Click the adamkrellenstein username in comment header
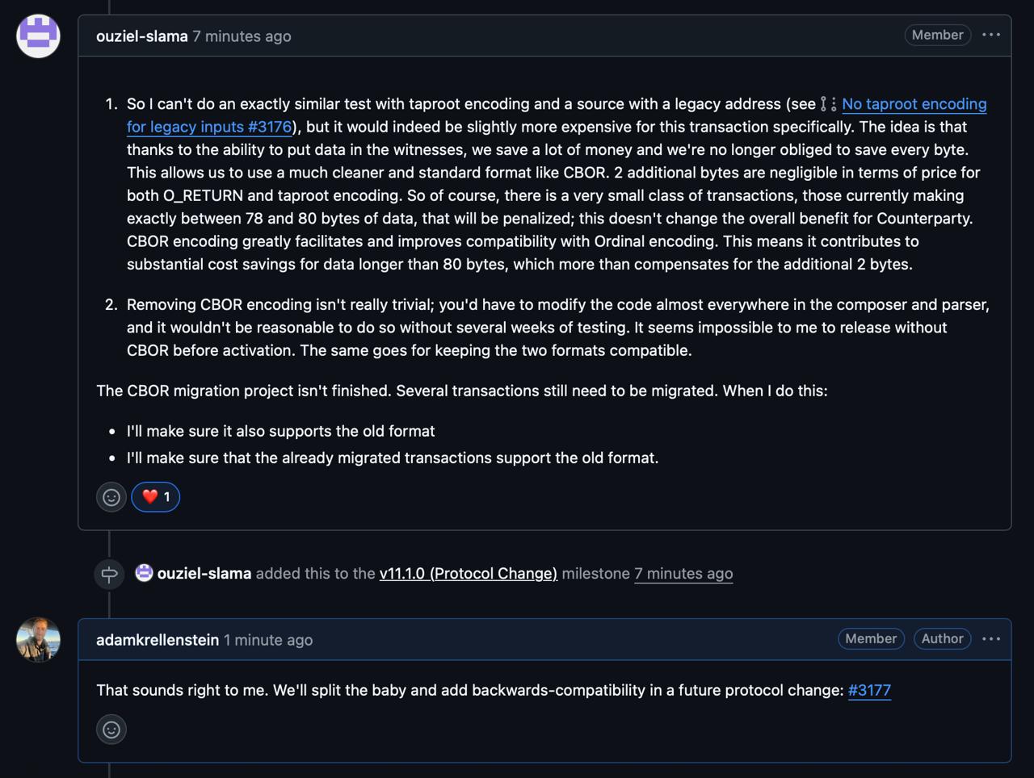Viewport: 1034px width, 778px height. point(158,640)
